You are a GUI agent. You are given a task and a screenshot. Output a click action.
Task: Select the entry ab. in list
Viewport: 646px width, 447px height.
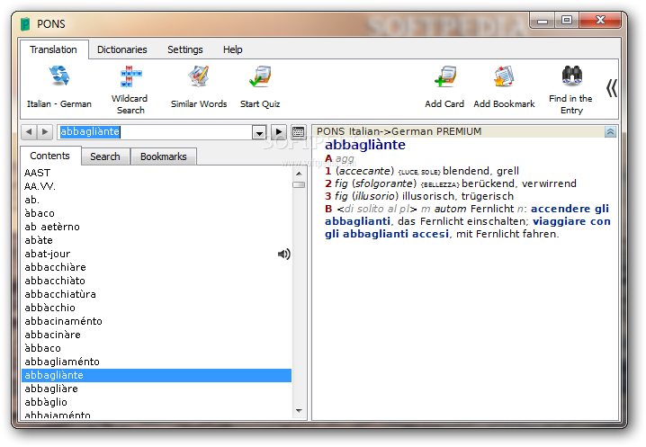pos(157,200)
